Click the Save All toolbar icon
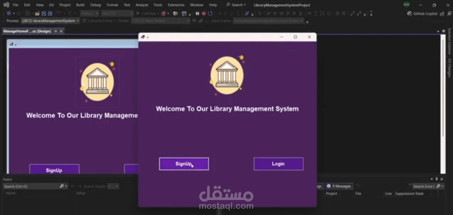This screenshot has height=215, width=453. tap(50, 13)
